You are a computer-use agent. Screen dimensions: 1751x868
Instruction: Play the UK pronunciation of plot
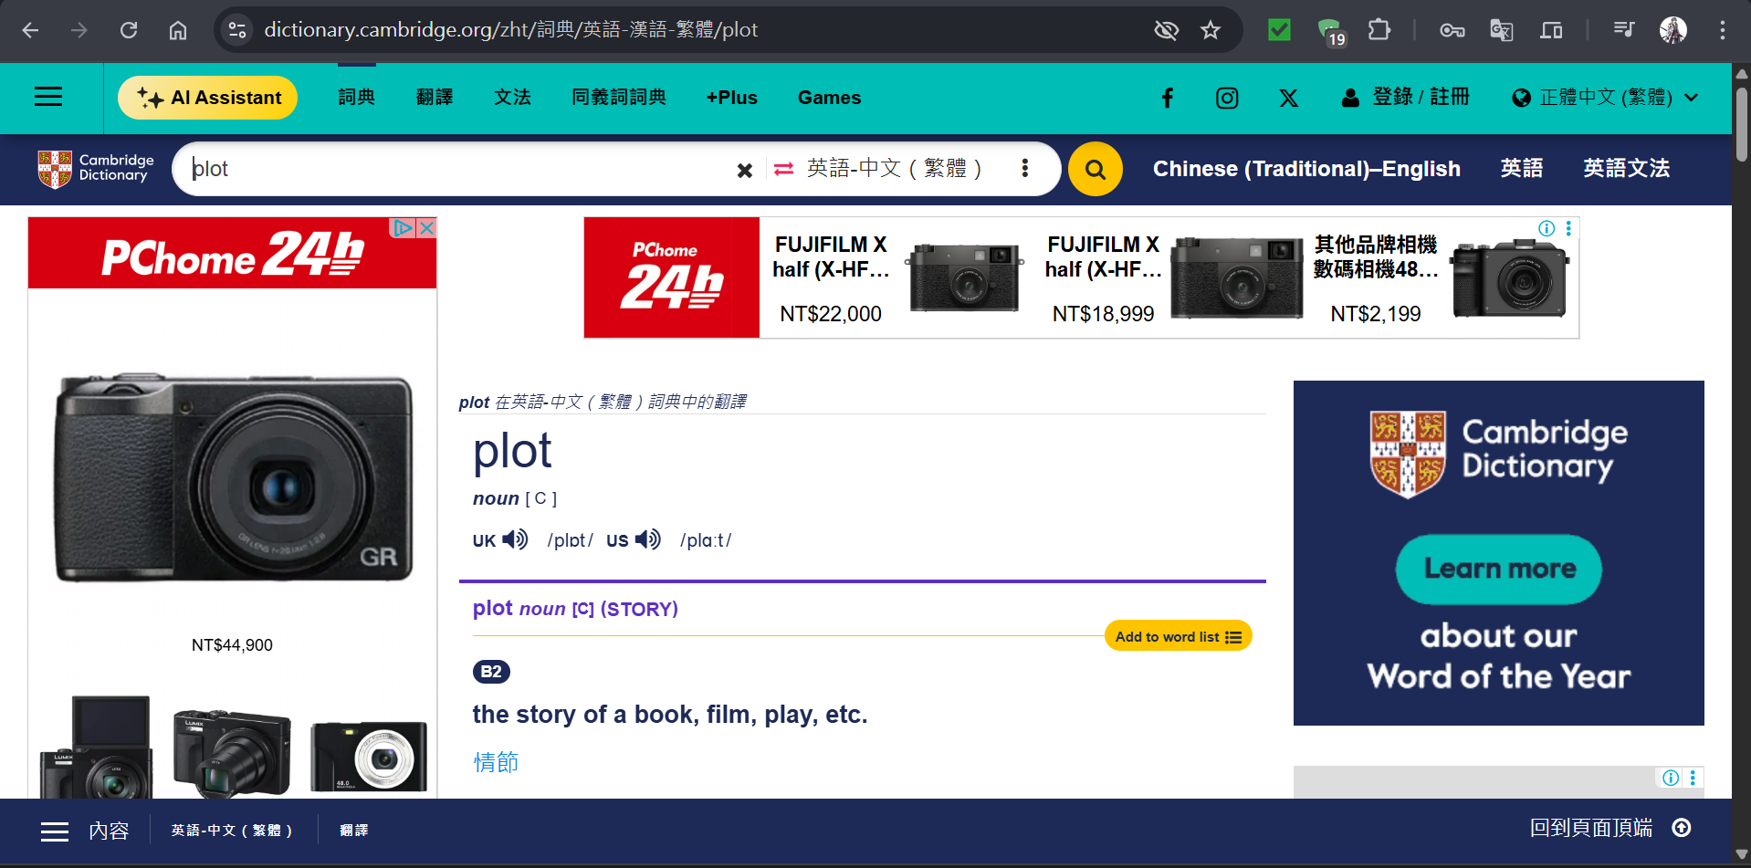(514, 539)
